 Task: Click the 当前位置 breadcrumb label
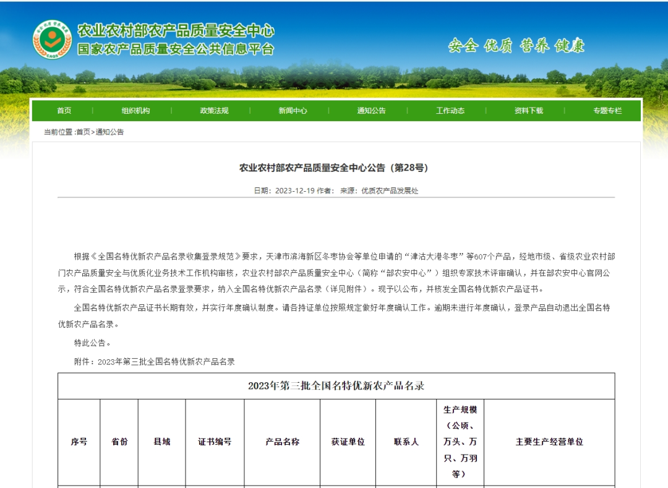(58, 132)
